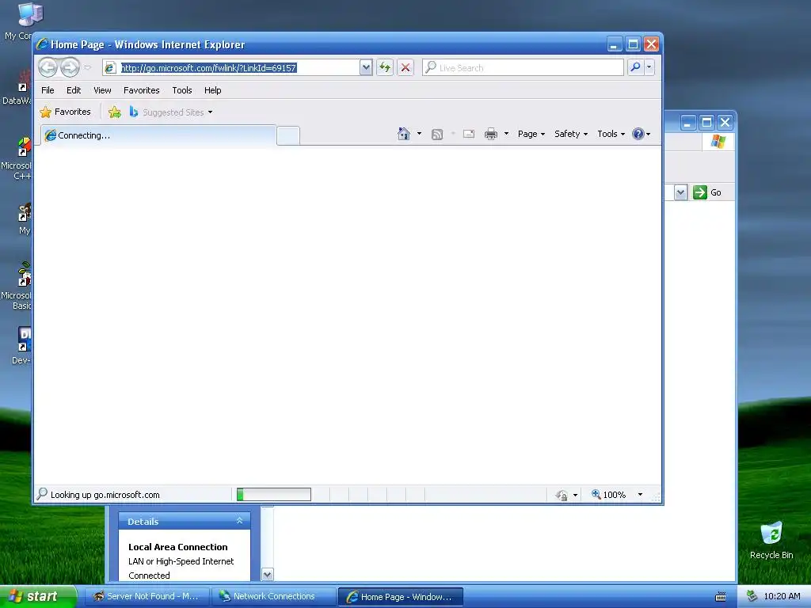Open the View menu
This screenshot has width=811, height=608.
click(x=102, y=90)
